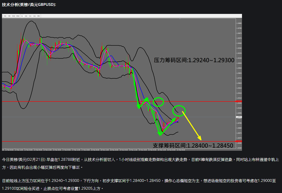This screenshot has width=282, height=193.
Task: Click the red upper resistance line price tag
Action: pos(239,101)
